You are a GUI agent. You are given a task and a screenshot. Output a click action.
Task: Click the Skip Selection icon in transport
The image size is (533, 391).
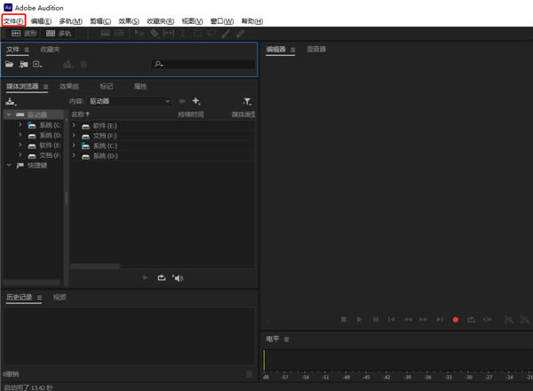[x=488, y=319]
